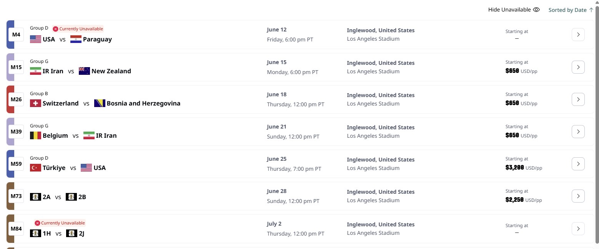Click Currently Unavailable badge on M4

click(78, 29)
